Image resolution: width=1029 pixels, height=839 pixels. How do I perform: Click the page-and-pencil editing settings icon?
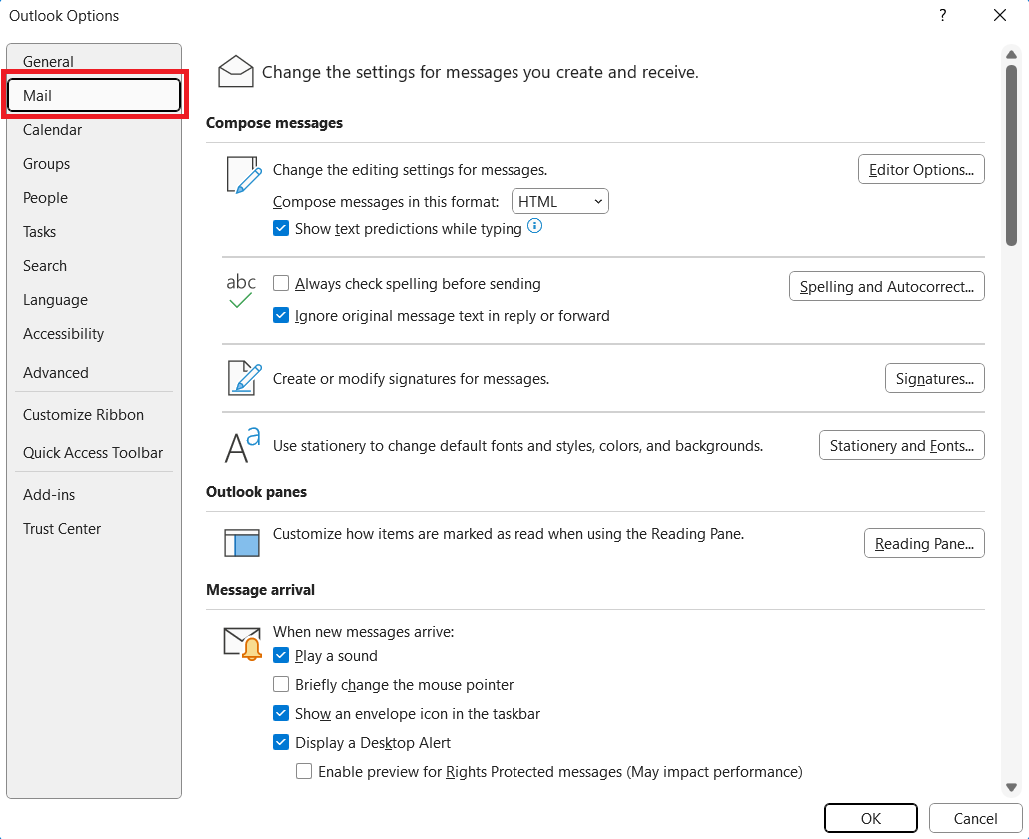click(x=244, y=175)
